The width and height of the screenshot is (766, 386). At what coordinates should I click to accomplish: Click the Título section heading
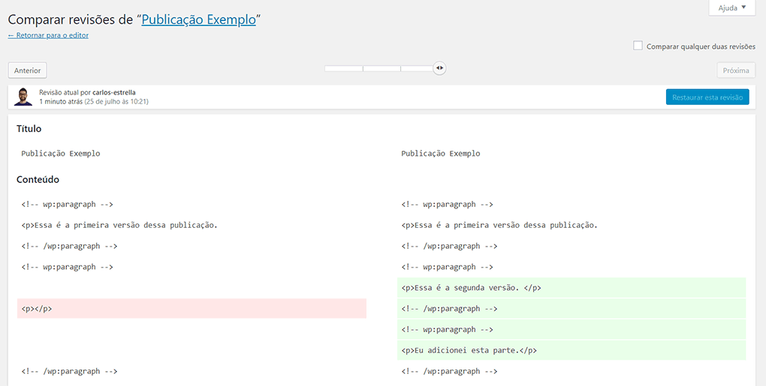click(x=29, y=129)
